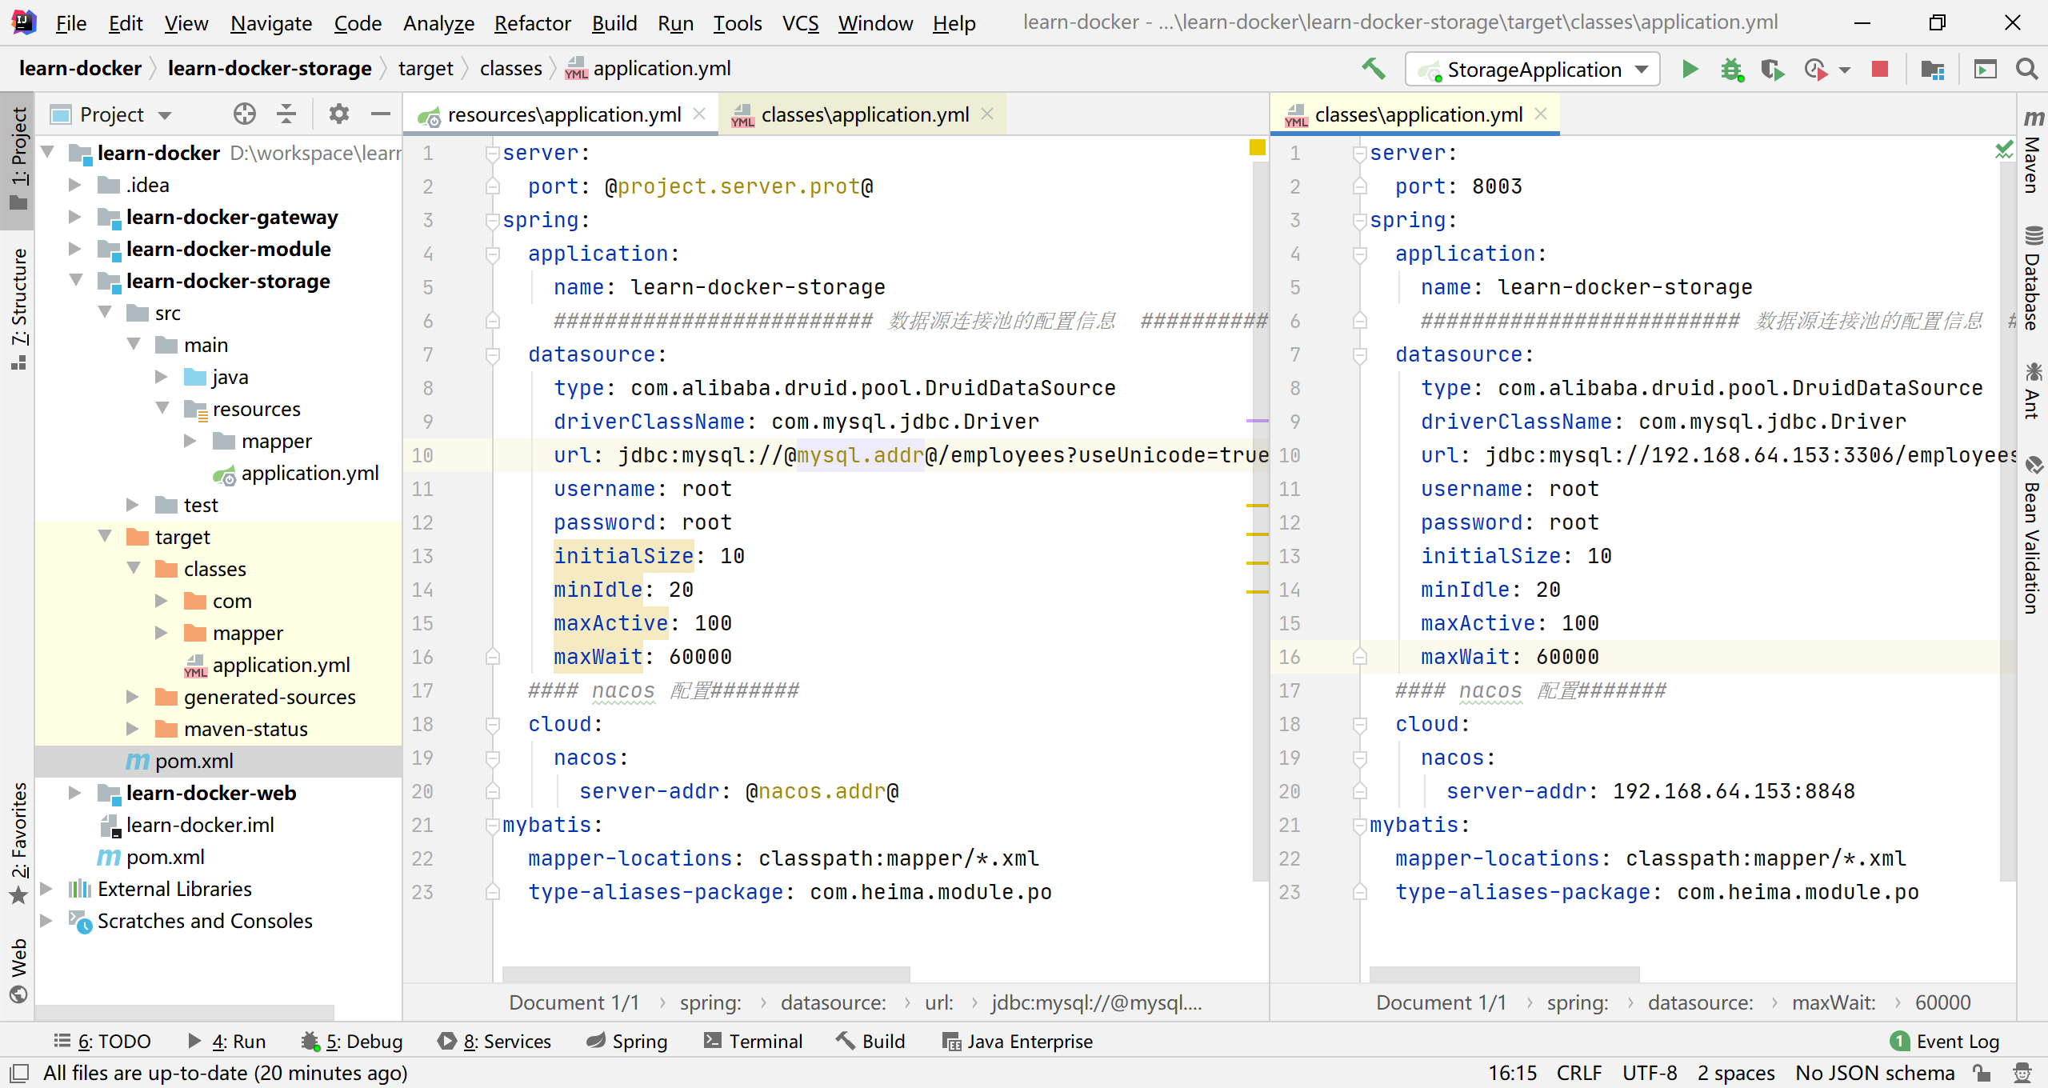Open Search Everywhere magnifier icon
Image resolution: width=2048 pixels, height=1088 pixels.
pyautogui.click(x=2026, y=70)
